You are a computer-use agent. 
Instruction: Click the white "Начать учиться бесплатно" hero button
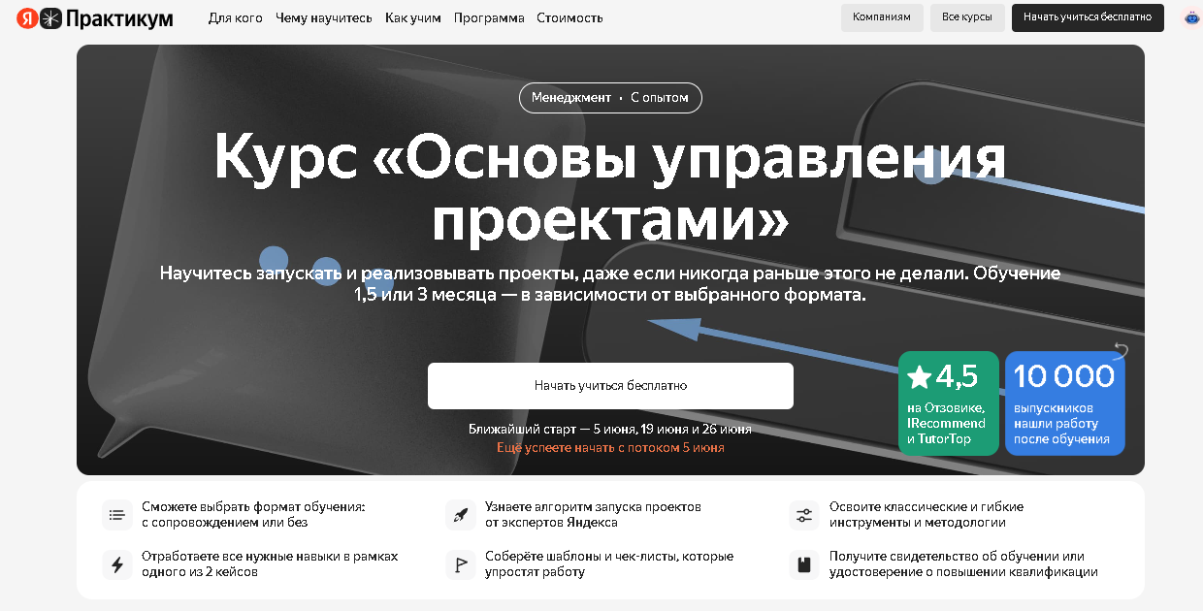610,386
